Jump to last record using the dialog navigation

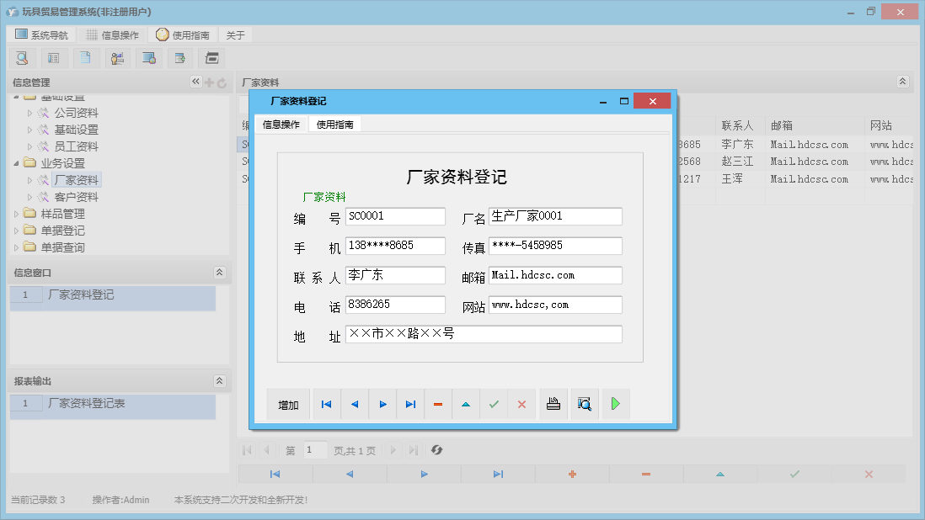(x=410, y=404)
